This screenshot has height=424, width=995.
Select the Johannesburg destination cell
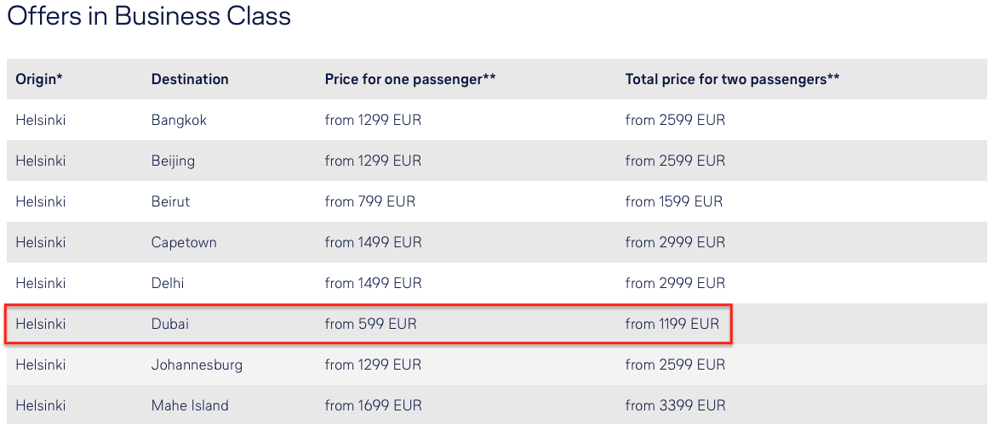[x=197, y=365]
